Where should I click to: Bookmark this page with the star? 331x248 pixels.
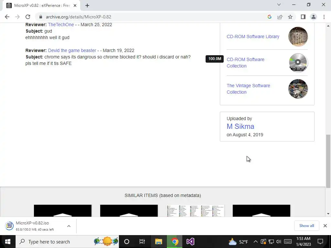click(290, 17)
